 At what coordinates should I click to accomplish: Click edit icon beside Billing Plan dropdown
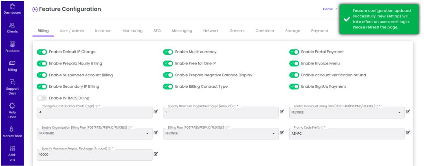[282, 133]
